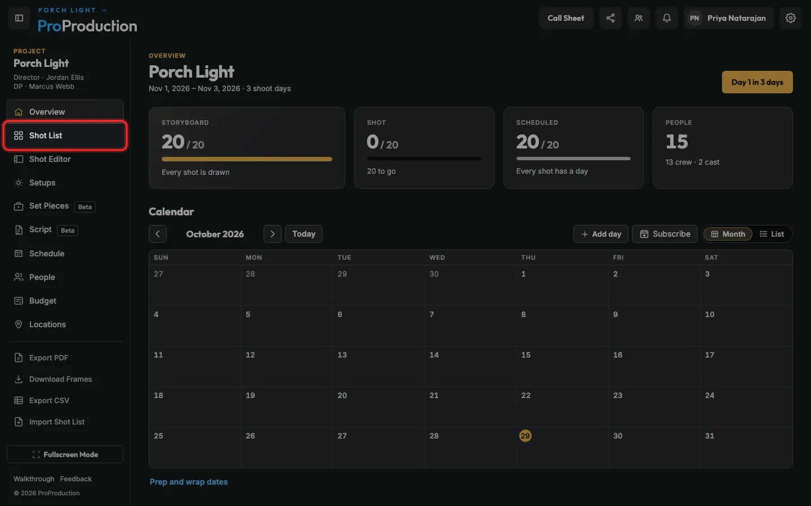This screenshot has height=506, width=811.
Task: Switch calendar to Month view
Action: coord(728,234)
